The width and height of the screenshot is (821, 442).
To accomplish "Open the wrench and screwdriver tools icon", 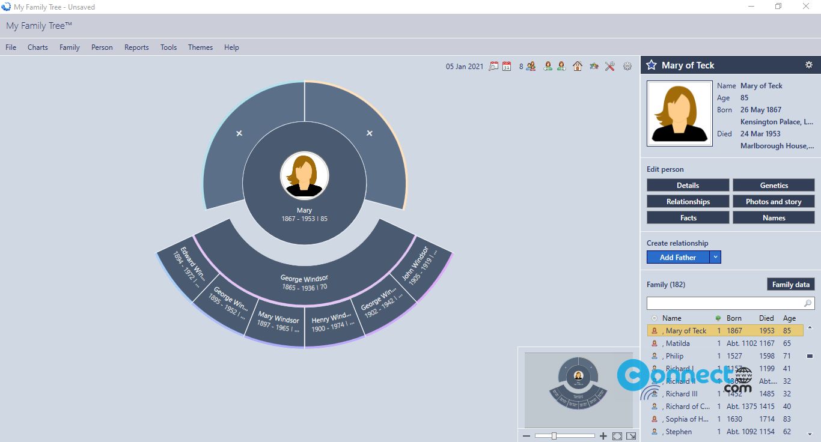I will (610, 66).
